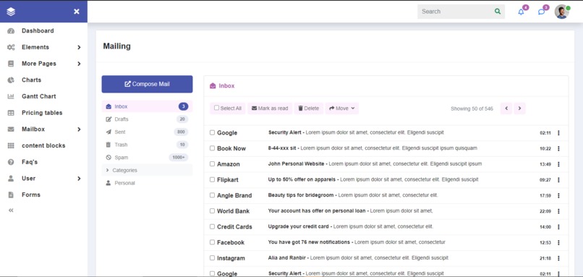Check the Angle Brand email checkbox
This screenshot has height=277, width=583.
[213, 195]
